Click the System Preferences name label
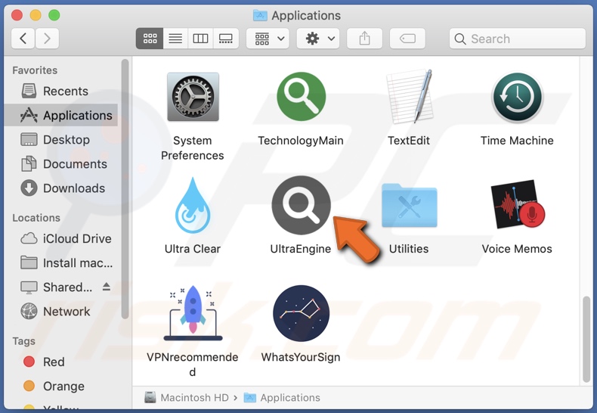 point(193,147)
